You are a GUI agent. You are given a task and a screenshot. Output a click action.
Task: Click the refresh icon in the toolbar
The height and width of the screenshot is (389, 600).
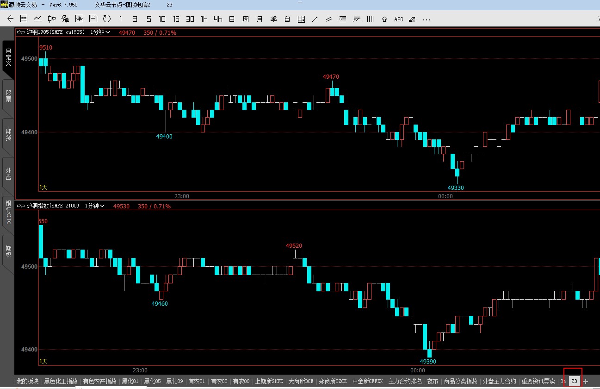click(x=107, y=19)
